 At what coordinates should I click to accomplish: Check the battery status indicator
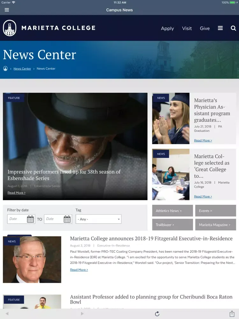click(232, 3)
